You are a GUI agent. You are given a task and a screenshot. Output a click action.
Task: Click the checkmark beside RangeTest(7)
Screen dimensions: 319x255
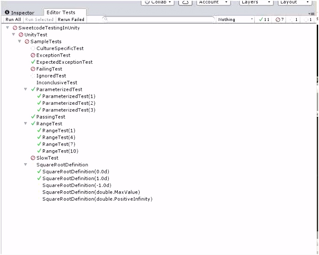click(x=39, y=144)
